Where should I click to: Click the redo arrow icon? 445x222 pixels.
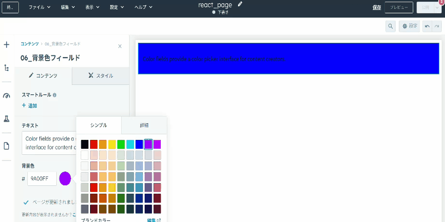tap(437, 26)
